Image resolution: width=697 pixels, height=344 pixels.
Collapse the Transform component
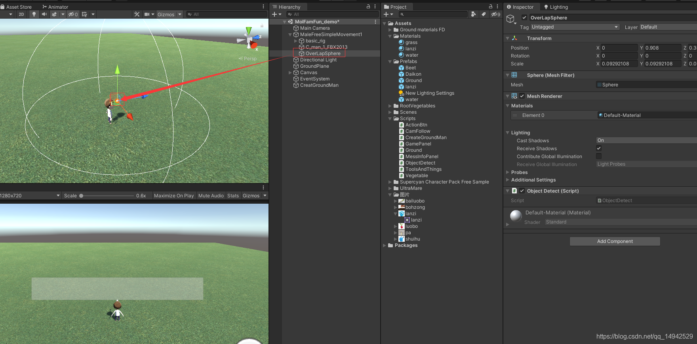click(x=508, y=38)
